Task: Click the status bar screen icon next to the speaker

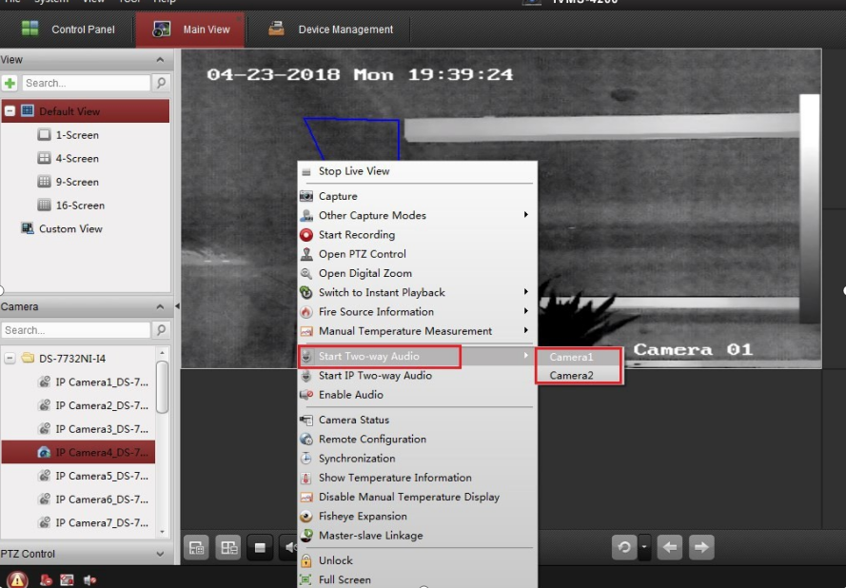Action: 67,579
